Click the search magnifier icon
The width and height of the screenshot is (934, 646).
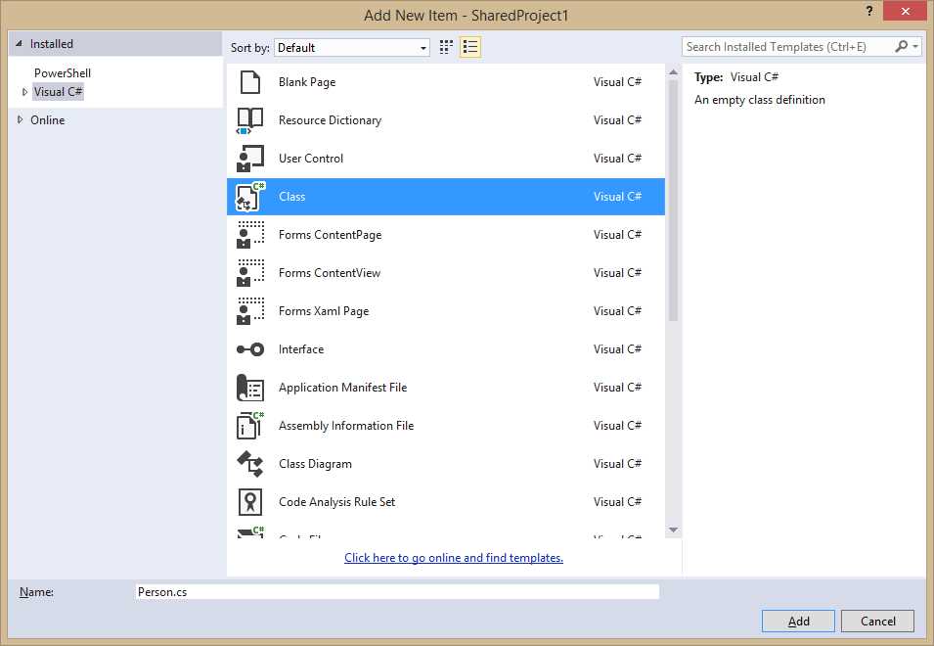click(902, 46)
